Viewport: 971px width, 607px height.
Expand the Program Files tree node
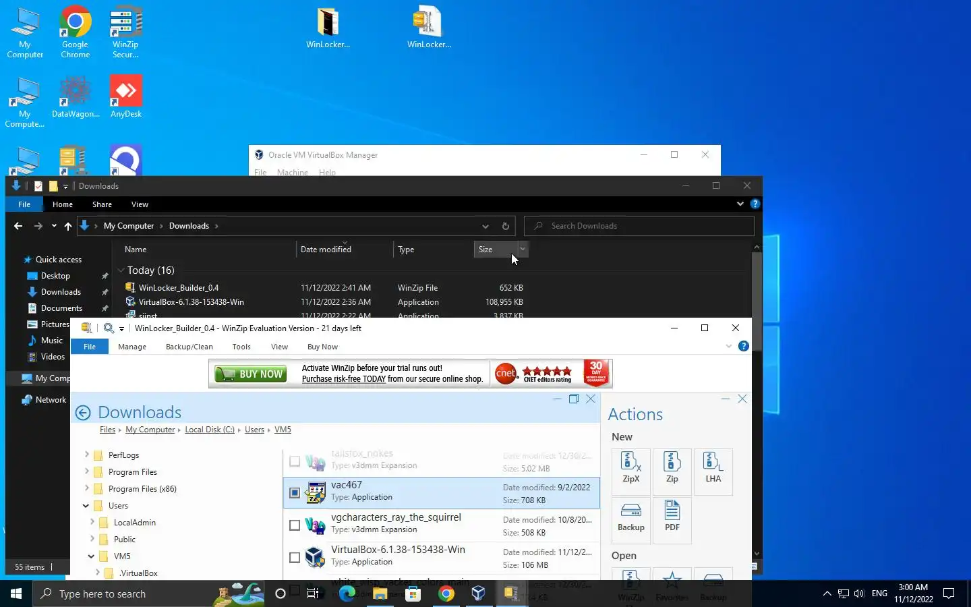pyautogui.click(x=86, y=471)
